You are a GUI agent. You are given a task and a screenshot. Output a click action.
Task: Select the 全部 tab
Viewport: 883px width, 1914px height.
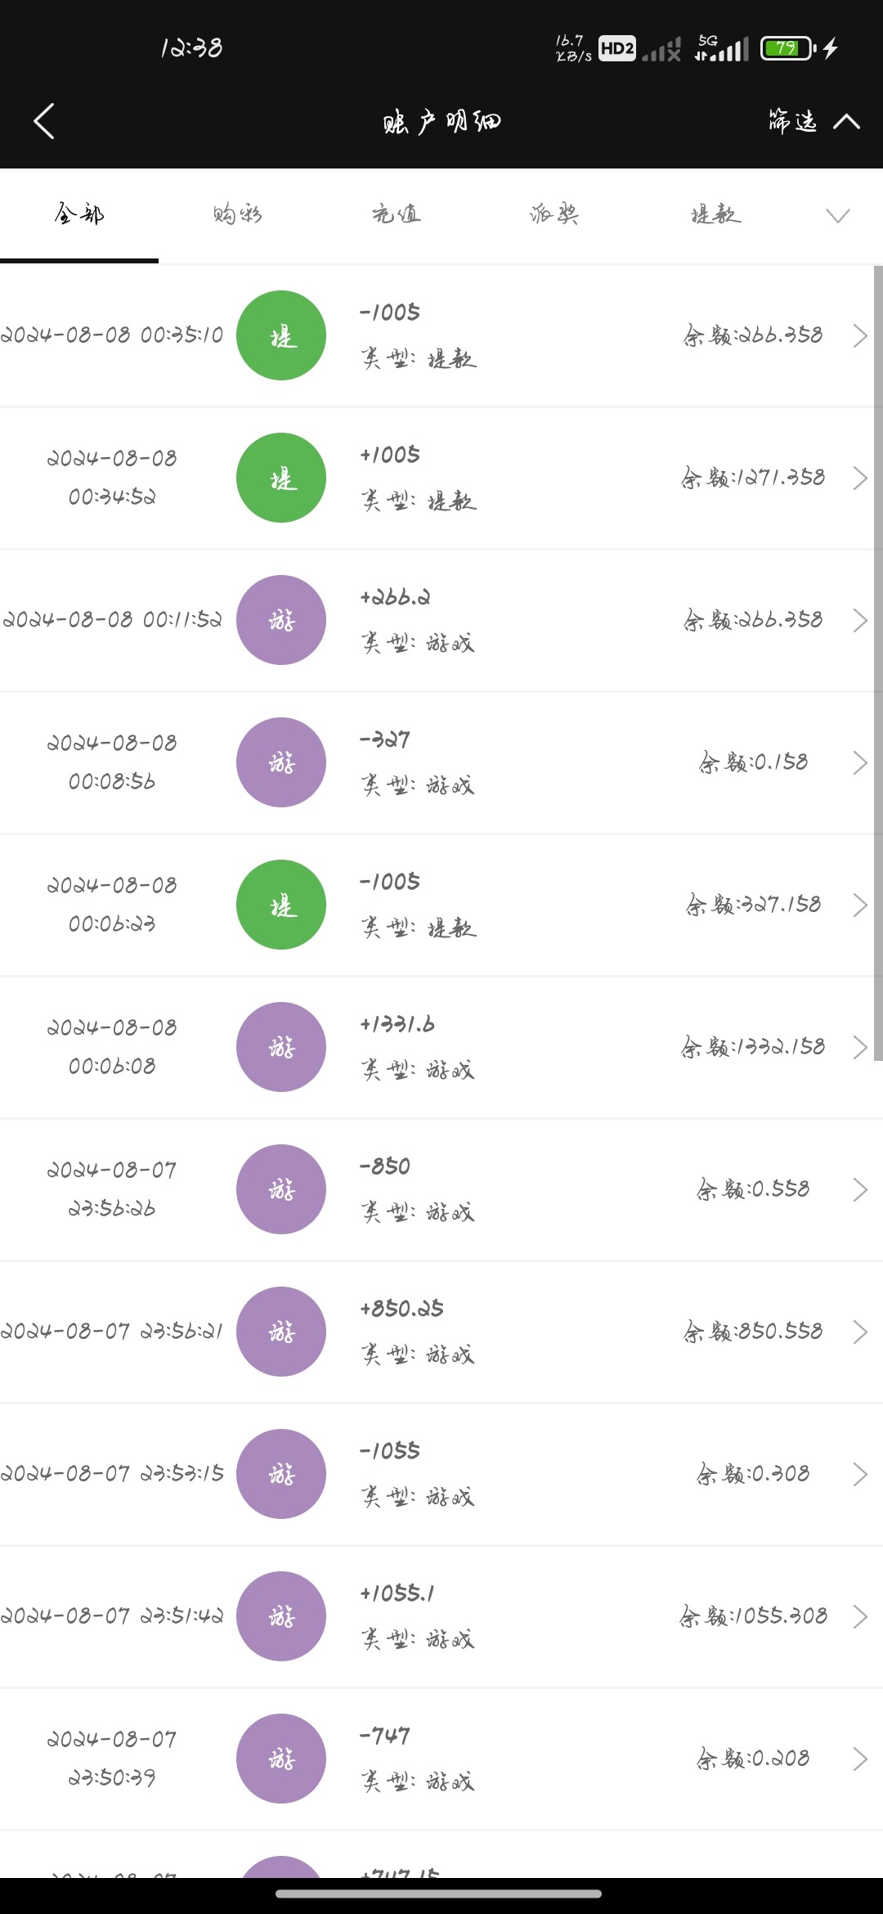pyautogui.click(x=79, y=214)
